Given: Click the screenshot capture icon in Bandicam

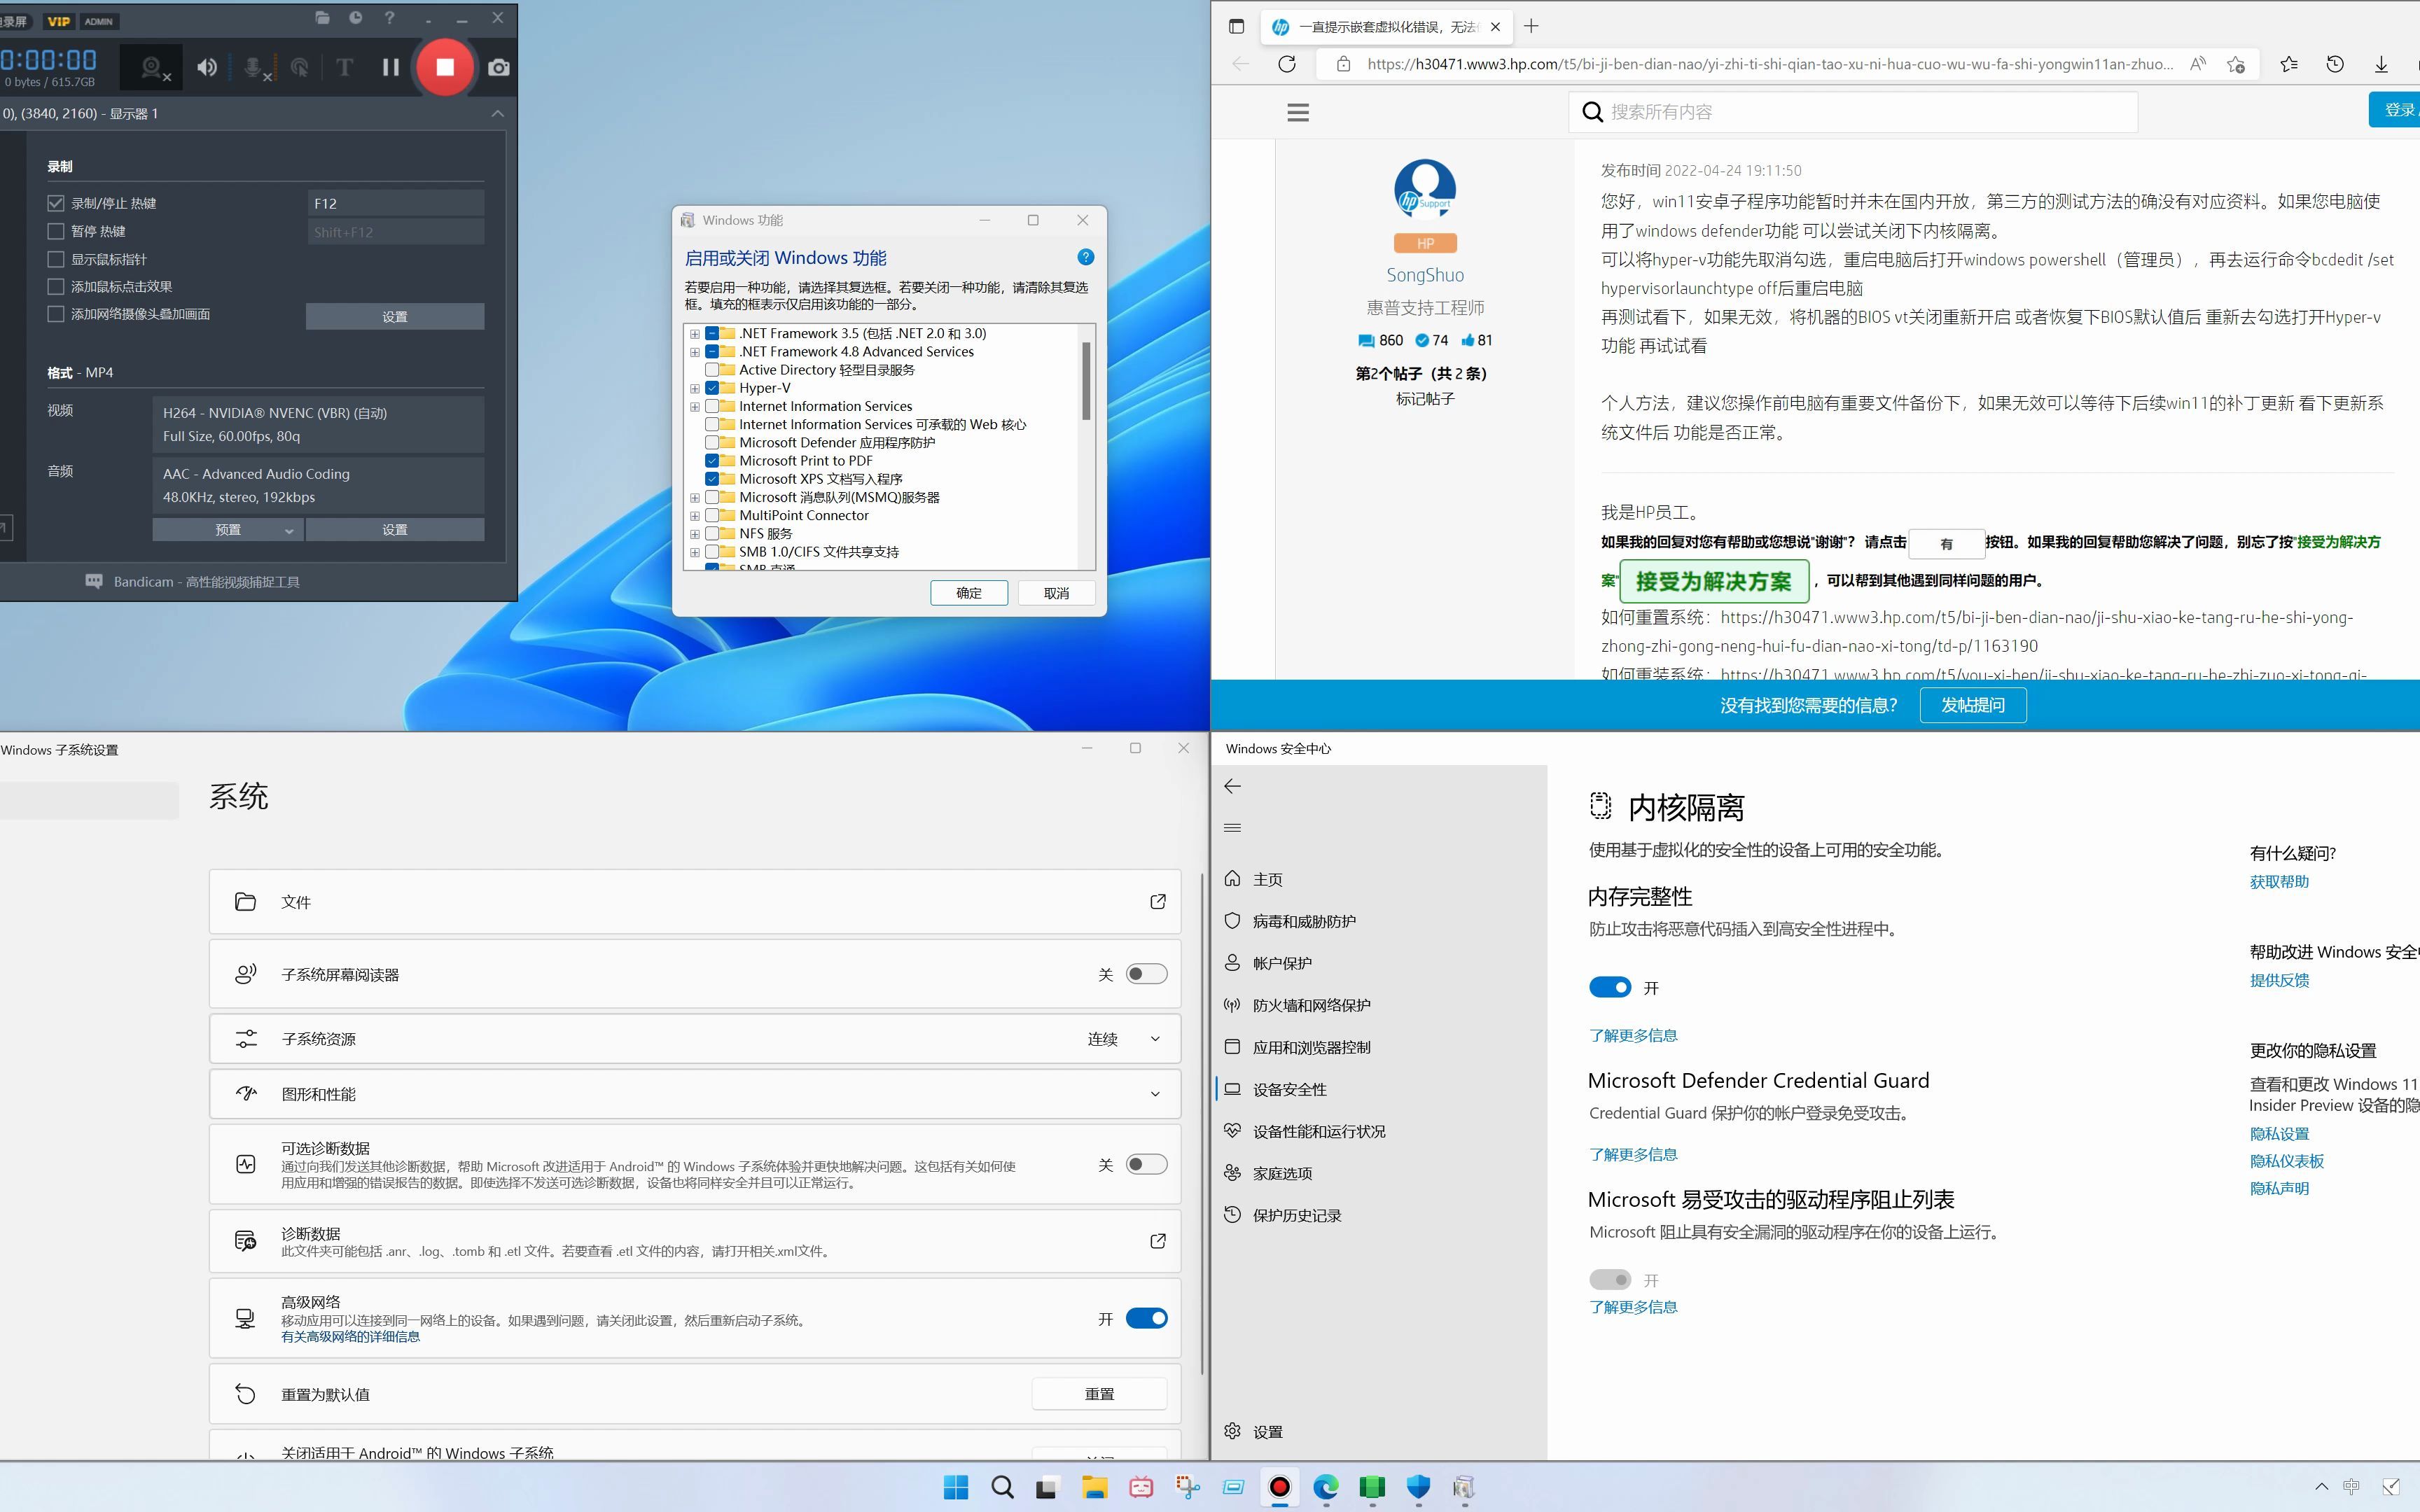Looking at the screenshot, I should [499, 66].
